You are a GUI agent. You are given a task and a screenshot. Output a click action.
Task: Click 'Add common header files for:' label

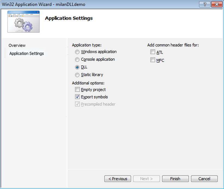[x=173, y=45]
